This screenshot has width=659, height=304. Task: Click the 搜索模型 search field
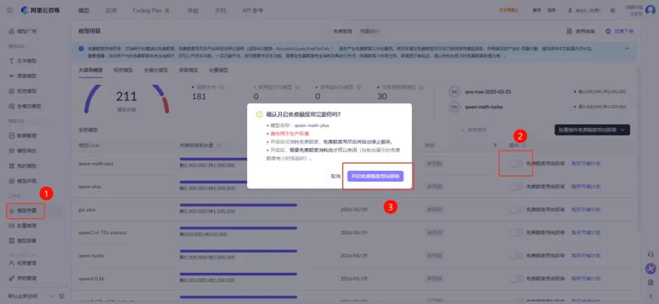click(503, 130)
